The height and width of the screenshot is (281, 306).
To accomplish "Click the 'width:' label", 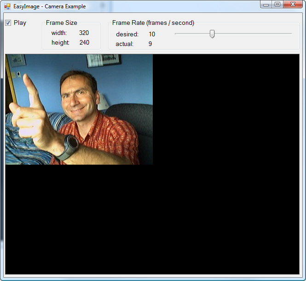I will 59,33.
